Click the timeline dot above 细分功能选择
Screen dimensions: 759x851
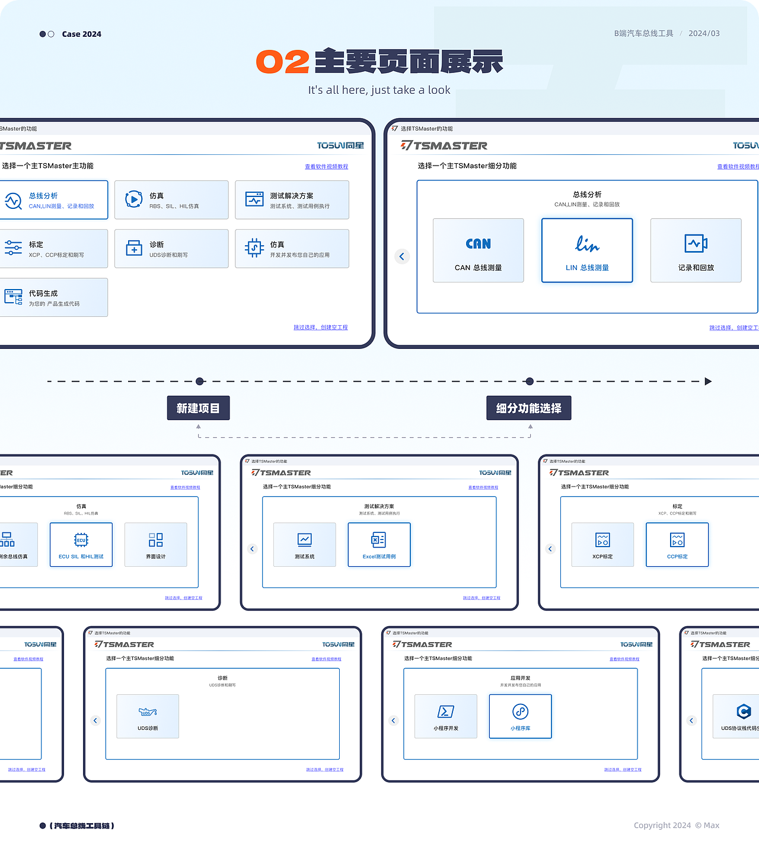(x=530, y=381)
